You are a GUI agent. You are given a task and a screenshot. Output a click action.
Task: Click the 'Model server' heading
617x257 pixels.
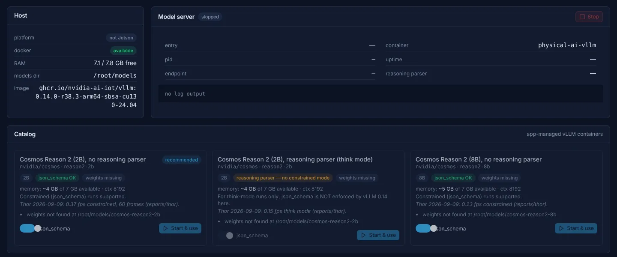176,17
